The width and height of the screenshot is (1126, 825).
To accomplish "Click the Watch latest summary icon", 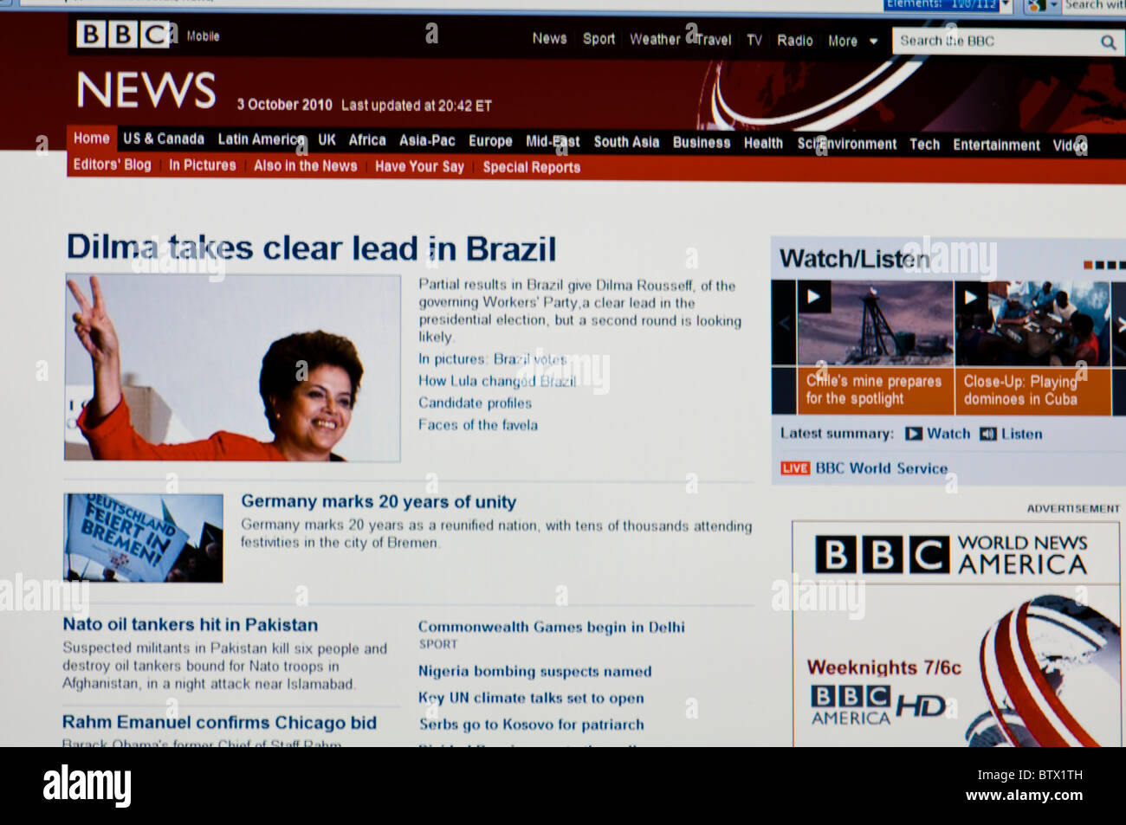I will pos(914,434).
